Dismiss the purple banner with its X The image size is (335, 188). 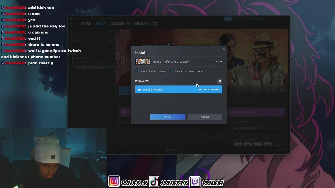point(282,110)
